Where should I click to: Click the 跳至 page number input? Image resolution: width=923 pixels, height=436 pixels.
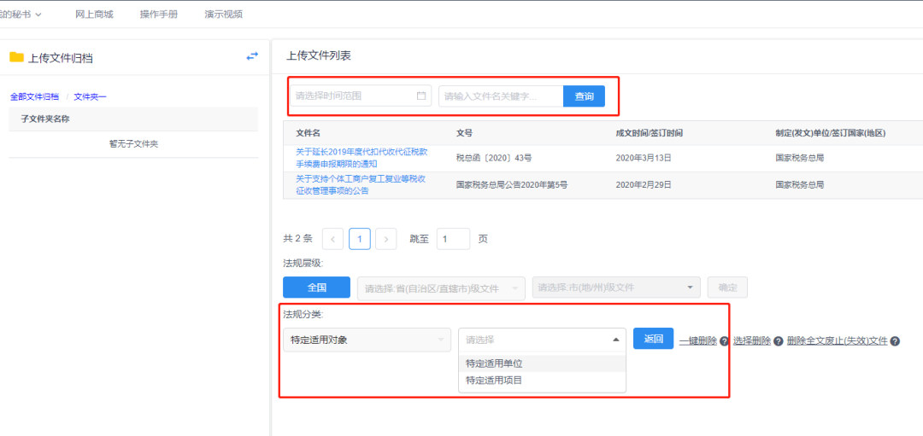[453, 239]
